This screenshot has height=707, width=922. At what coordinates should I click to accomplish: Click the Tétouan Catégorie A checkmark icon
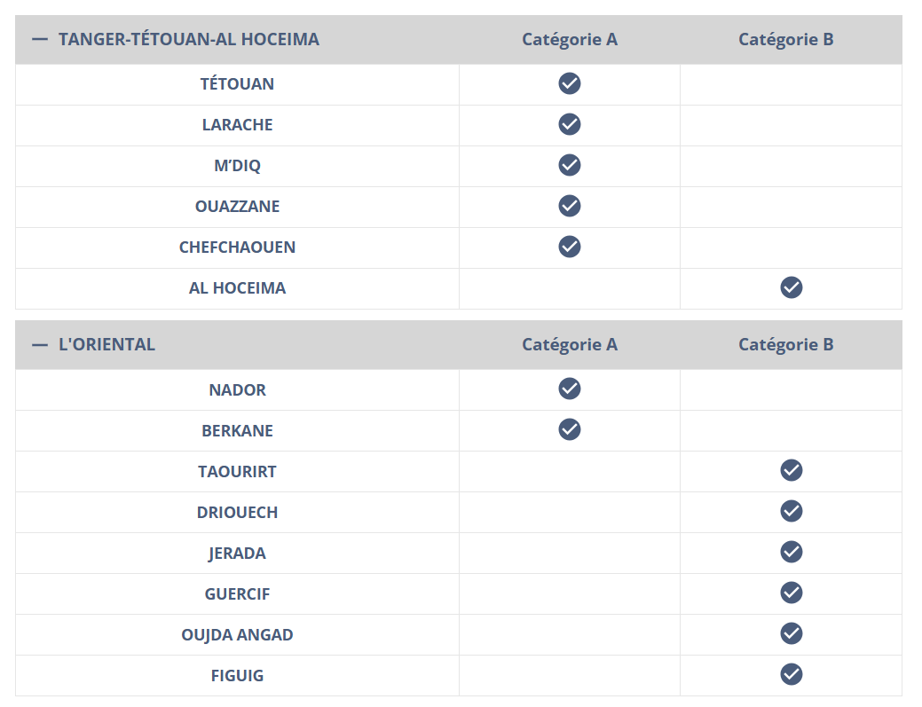coord(570,84)
